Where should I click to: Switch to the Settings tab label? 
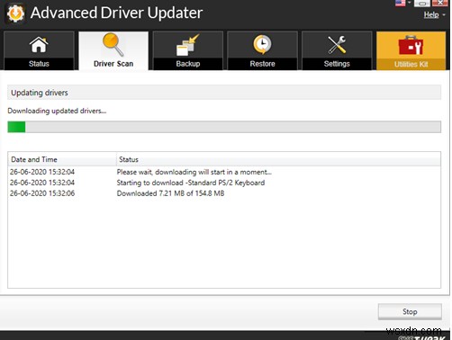[x=337, y=64]
